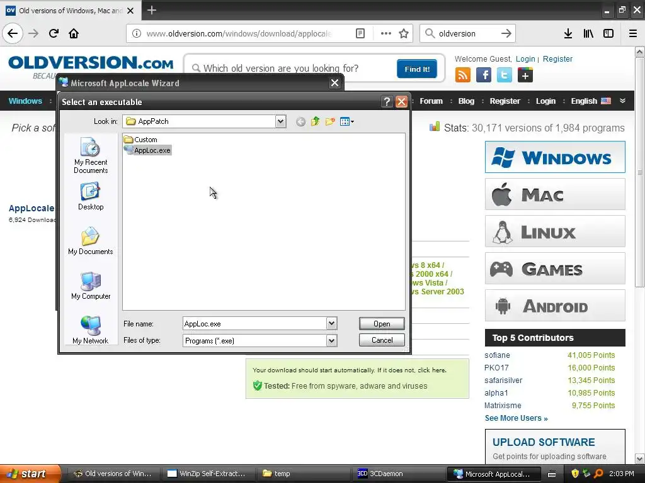Click the File name input field

point(255,324)
